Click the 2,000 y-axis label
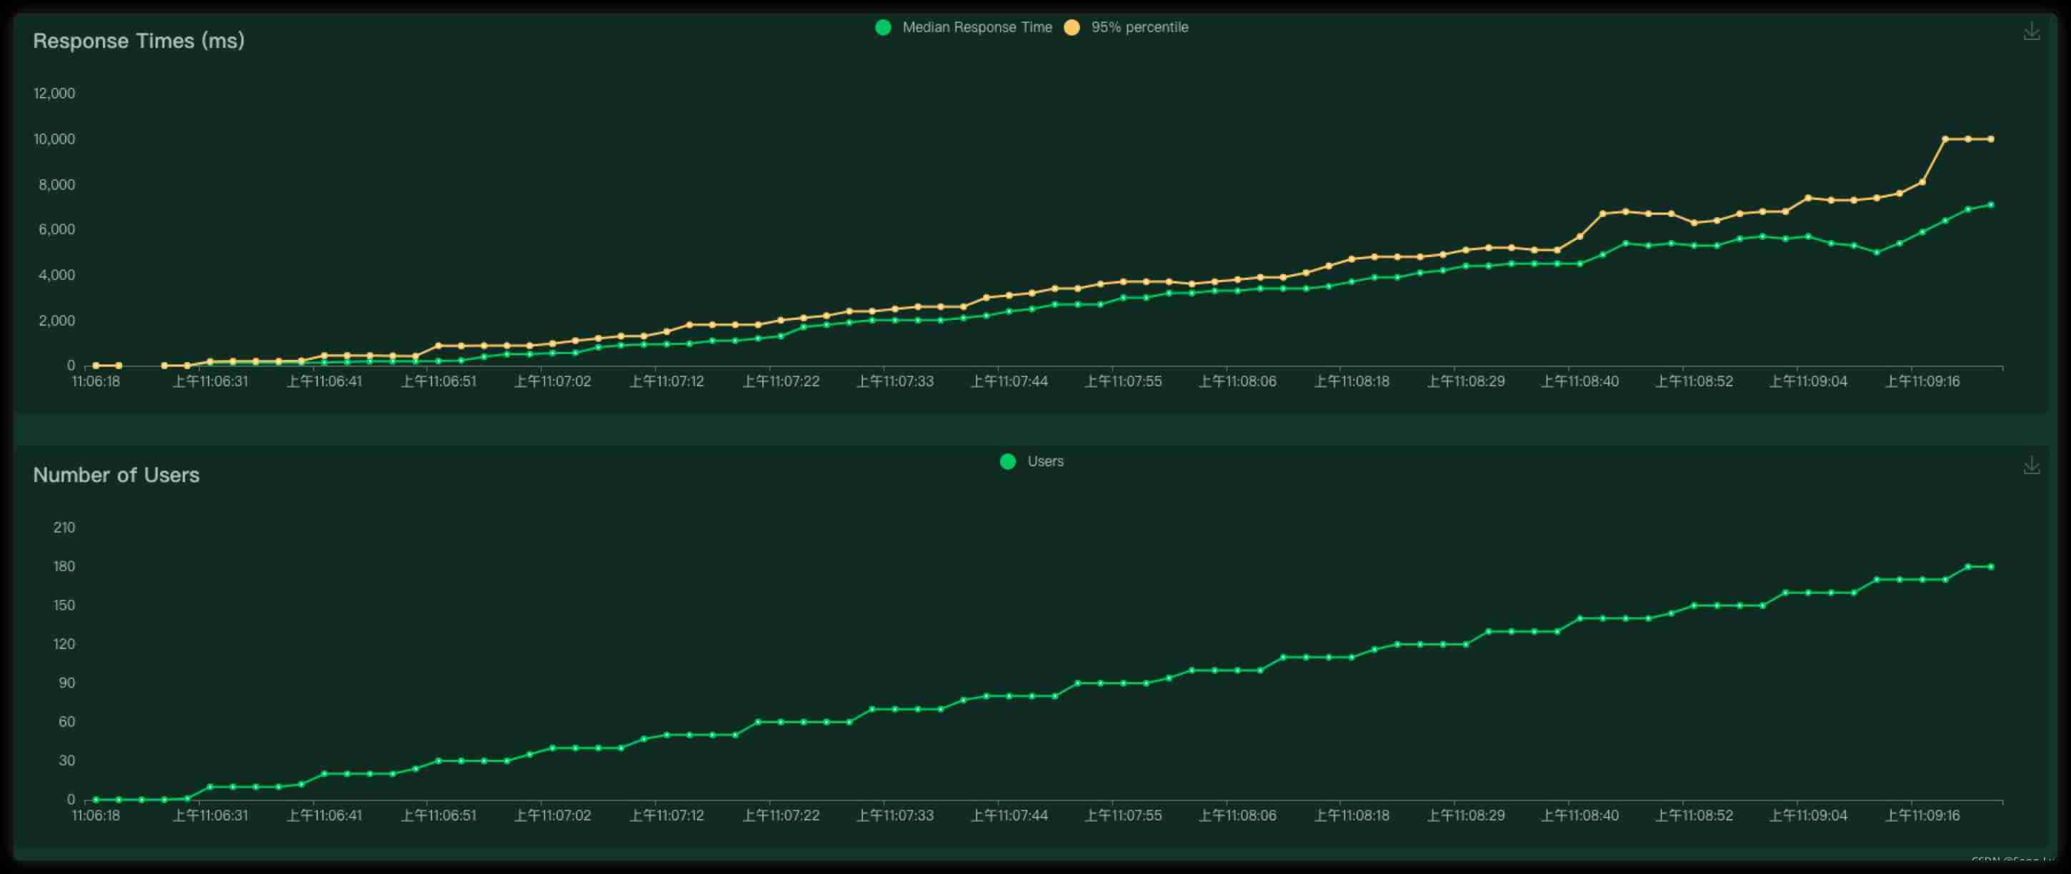This screenshot has width=2071, height=874. 56,321
